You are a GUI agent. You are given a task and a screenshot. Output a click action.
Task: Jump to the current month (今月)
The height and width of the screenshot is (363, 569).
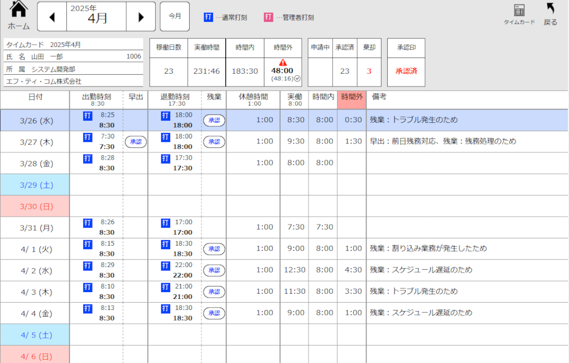(175, 16)
